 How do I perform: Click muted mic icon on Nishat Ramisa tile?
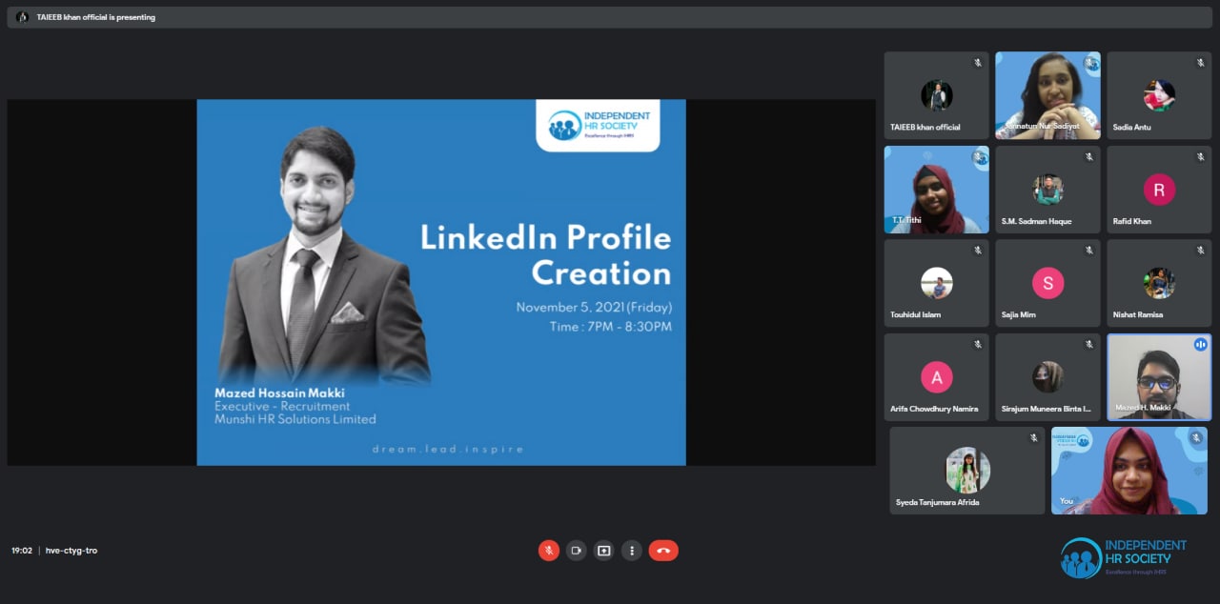click(1200, 251)
